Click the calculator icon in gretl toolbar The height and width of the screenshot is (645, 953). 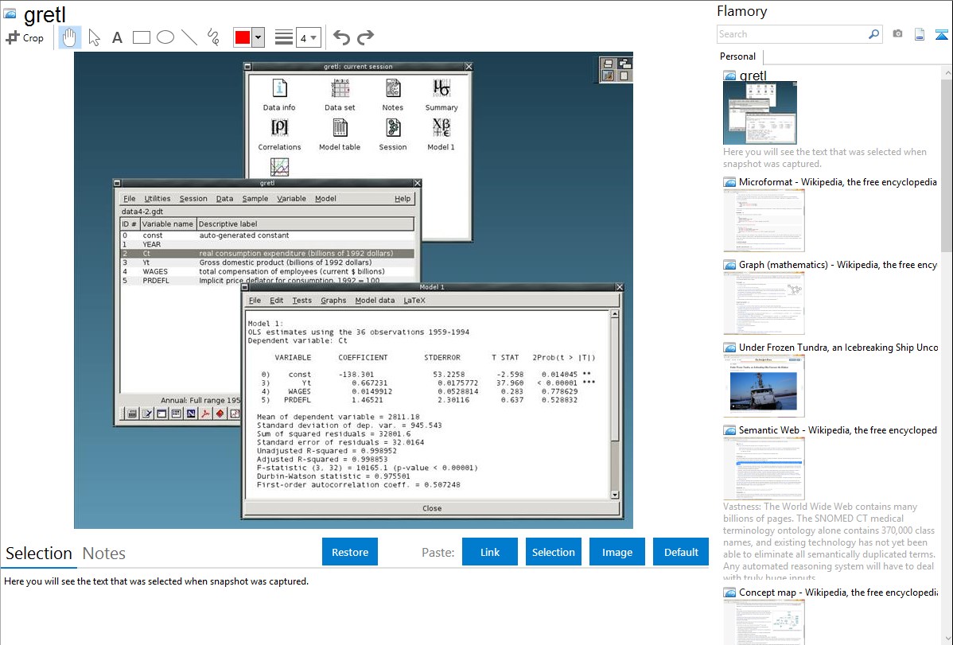(132, 414)
